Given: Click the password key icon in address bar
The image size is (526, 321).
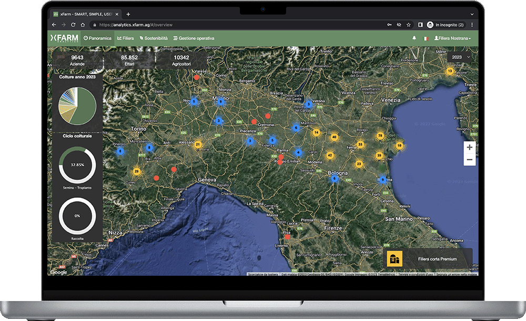Looking at the screenshot, I should 389,25.
